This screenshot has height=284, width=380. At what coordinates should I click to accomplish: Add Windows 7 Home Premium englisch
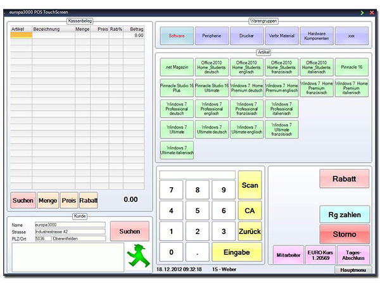282,88
